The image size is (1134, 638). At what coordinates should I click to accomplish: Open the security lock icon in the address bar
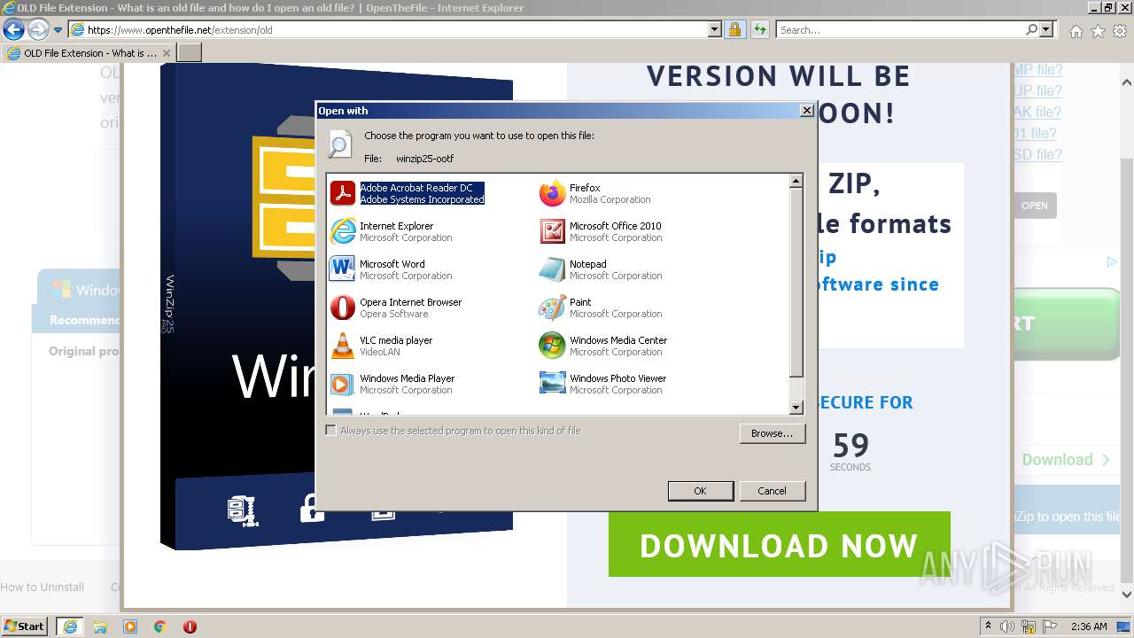coord(734,29)
